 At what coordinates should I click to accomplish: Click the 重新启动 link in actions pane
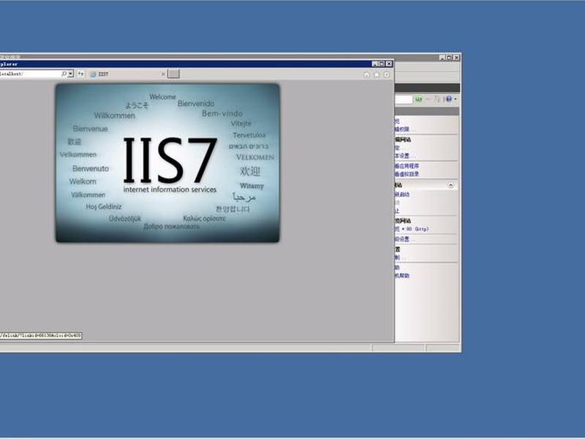pos(402,195)
